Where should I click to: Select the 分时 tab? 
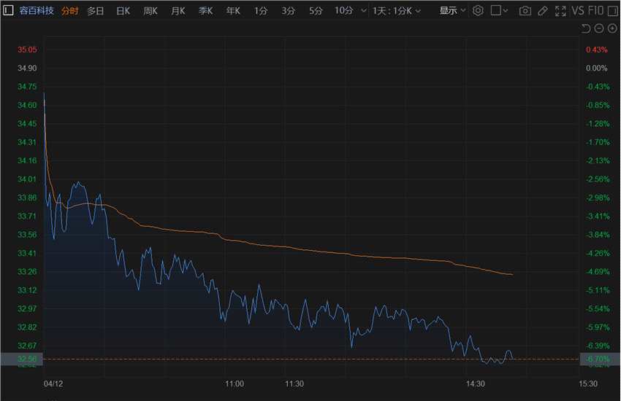pos(69,11)
